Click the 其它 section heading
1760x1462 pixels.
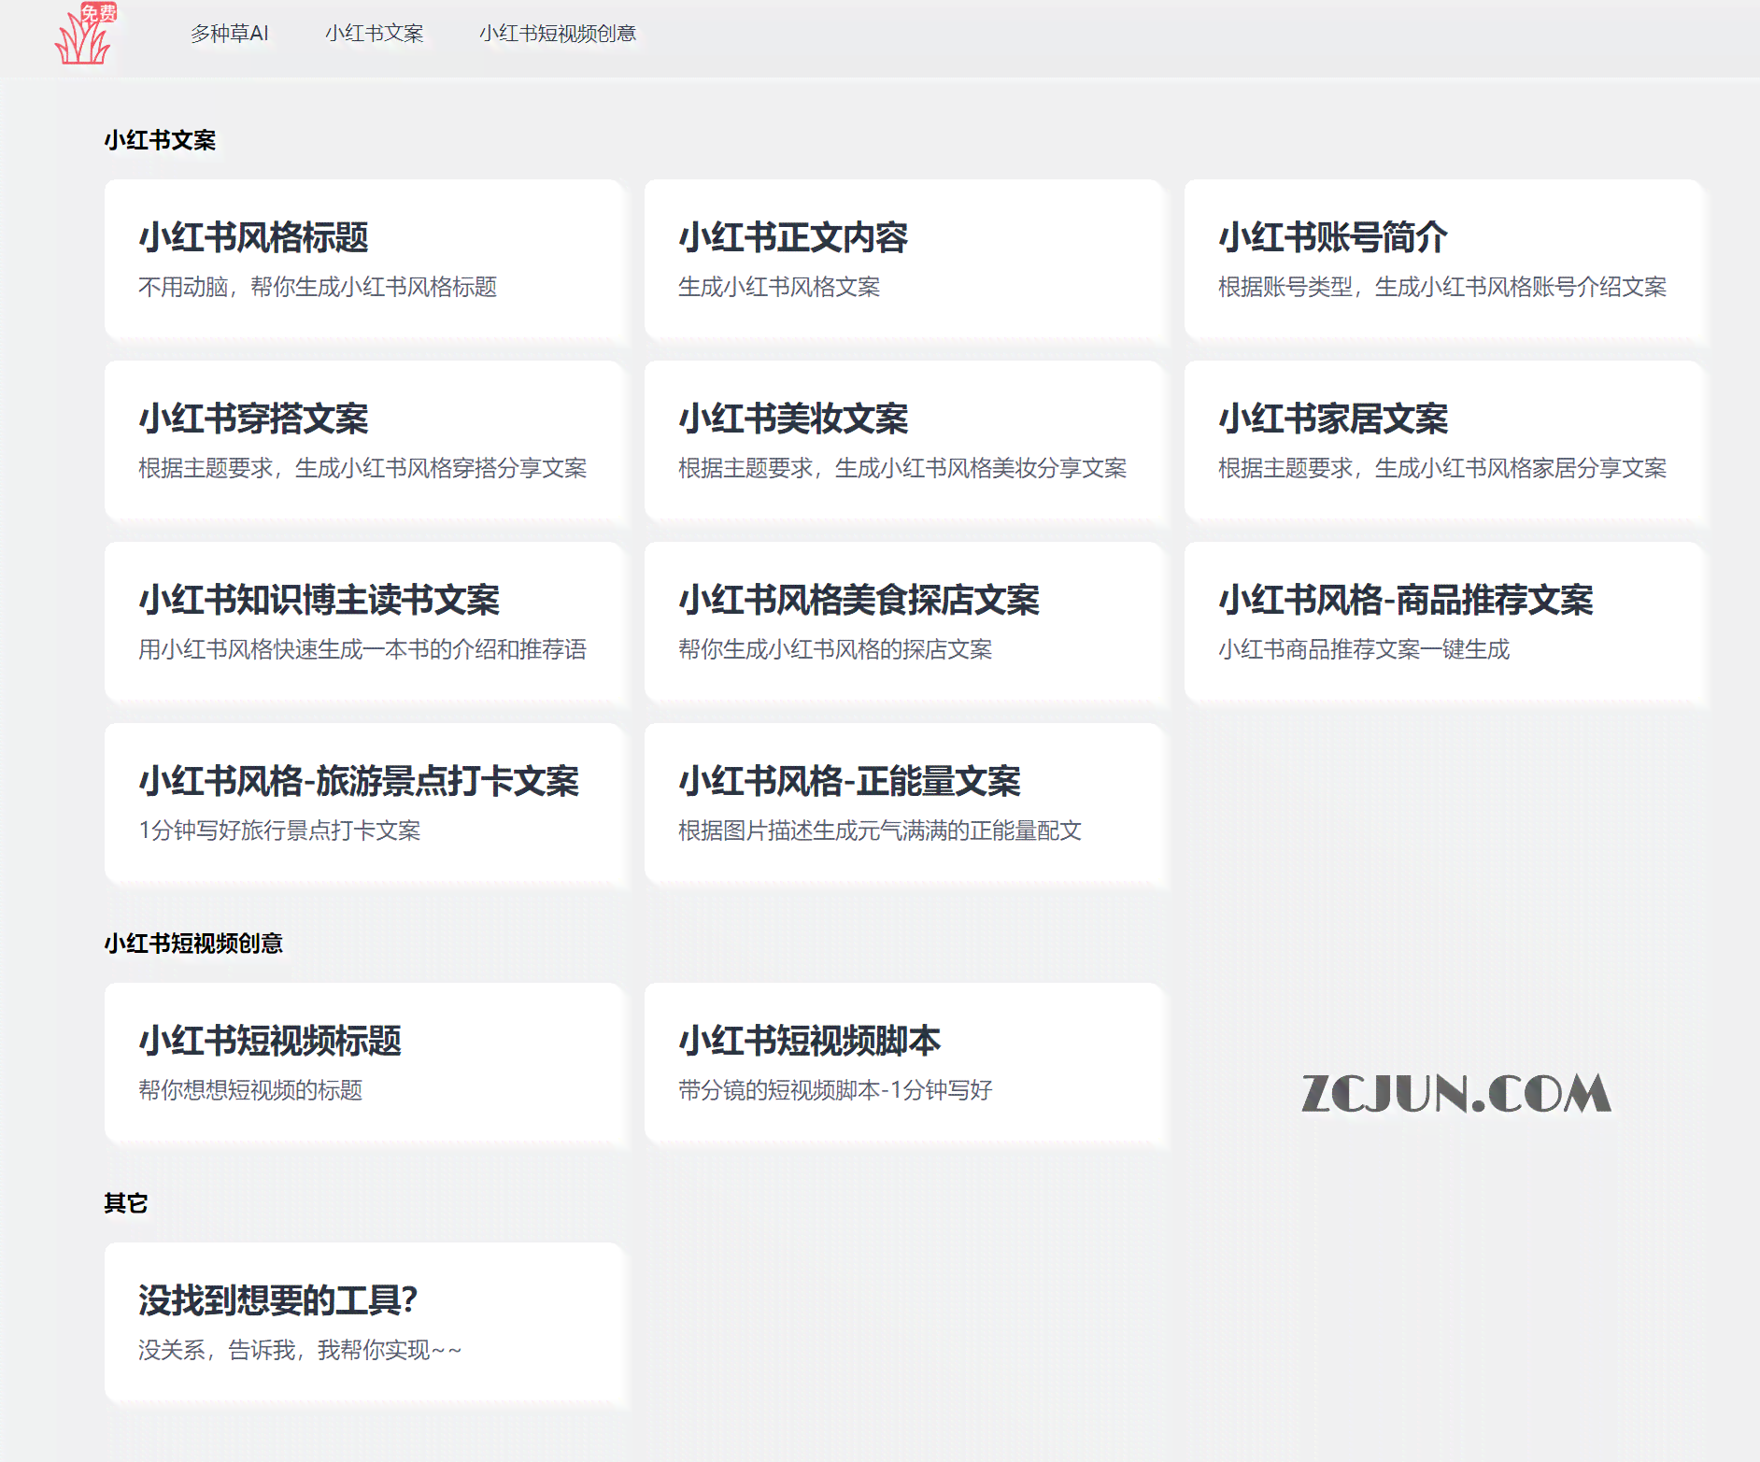(126, 1203)
